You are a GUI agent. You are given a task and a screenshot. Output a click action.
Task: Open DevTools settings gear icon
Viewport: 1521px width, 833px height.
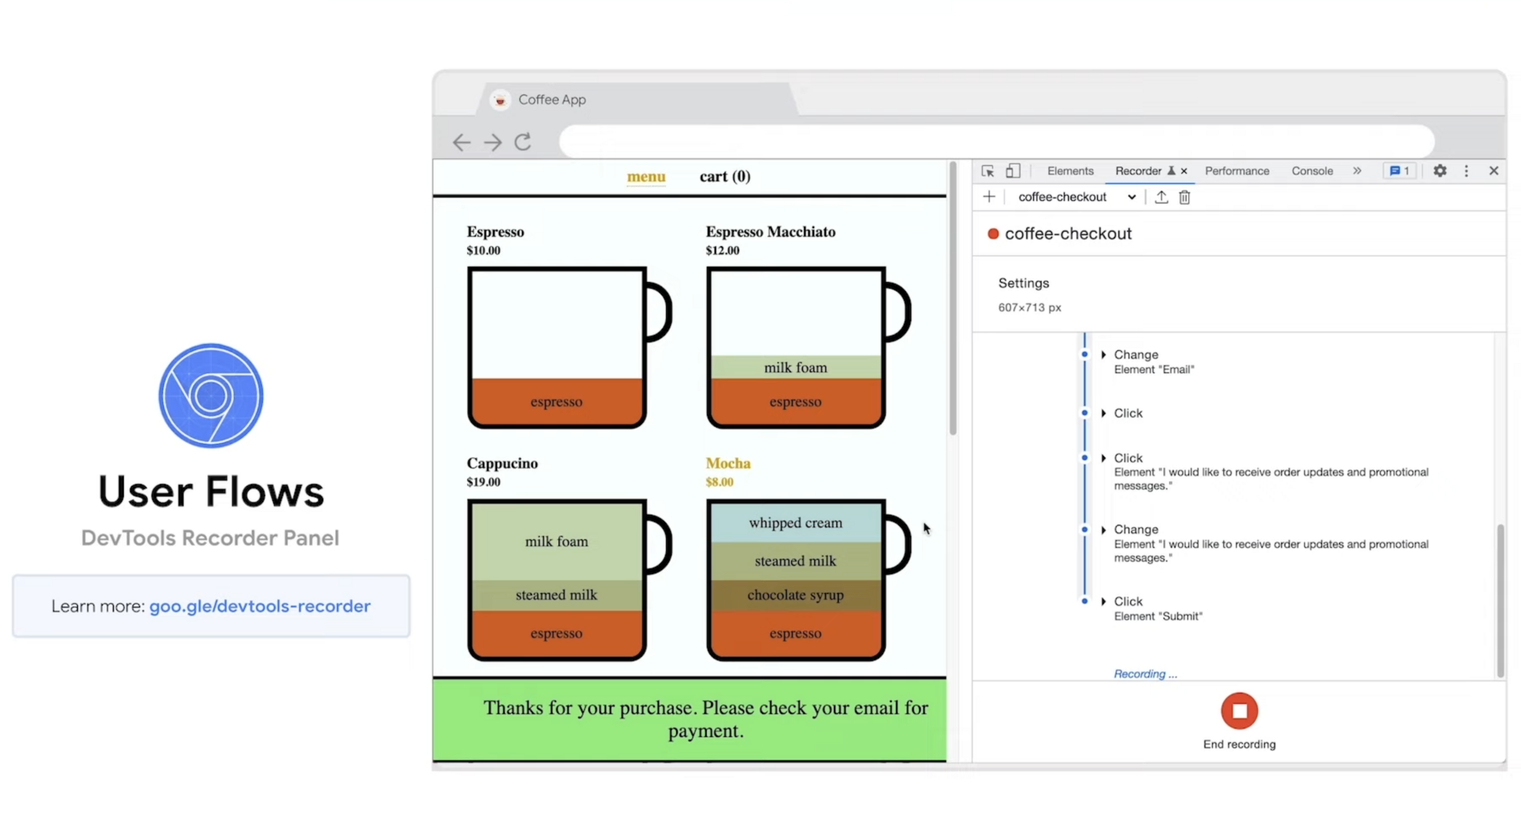tap(1439, 171)
